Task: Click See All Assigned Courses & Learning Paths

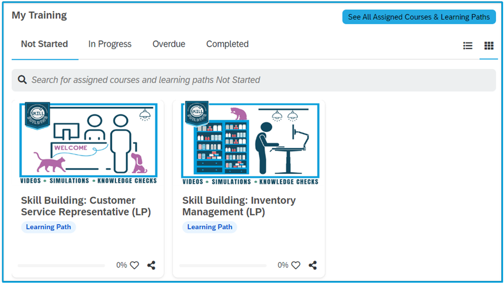Action: click(x=419, y=17)
